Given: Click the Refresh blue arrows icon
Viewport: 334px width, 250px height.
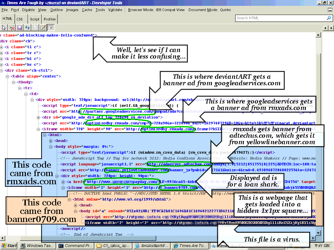Looking at the screenshot, I should tap(27, 28).
